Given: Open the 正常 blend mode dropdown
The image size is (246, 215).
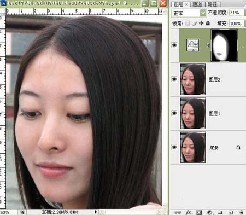Looking at the screenshot, I should [189, 13].
